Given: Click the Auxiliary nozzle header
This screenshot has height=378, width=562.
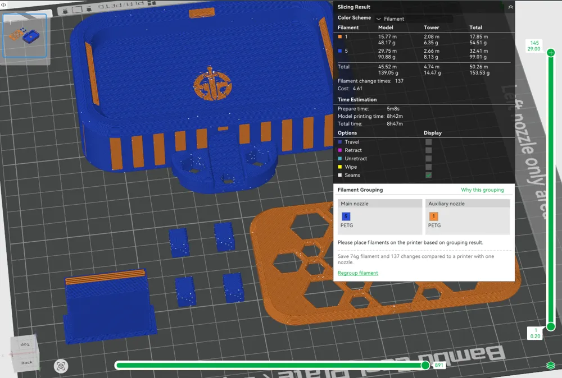Looking at the screenshot, I should pyautogui.click(x=468, y=204).
